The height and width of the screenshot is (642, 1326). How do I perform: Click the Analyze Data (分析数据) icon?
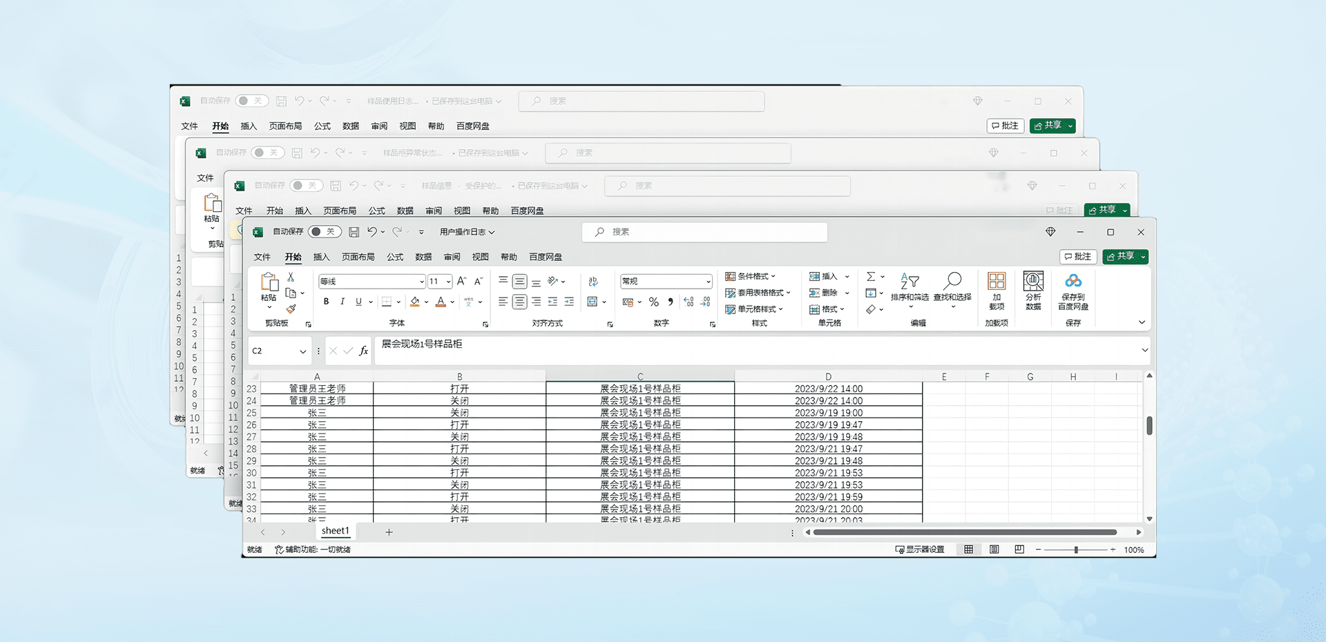(1033, 280)
